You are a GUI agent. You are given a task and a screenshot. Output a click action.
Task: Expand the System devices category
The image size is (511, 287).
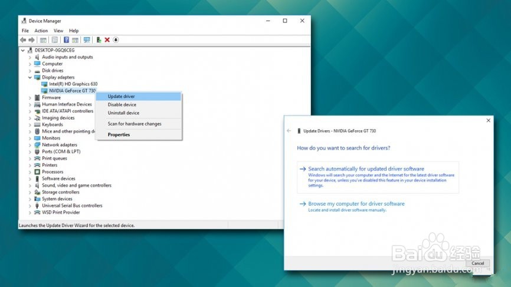[30, 199]
